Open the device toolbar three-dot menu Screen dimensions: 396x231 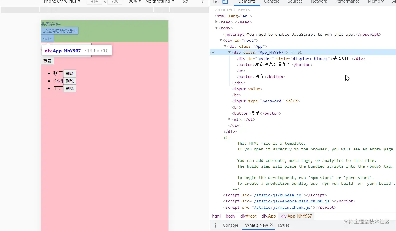click(203, 2)
